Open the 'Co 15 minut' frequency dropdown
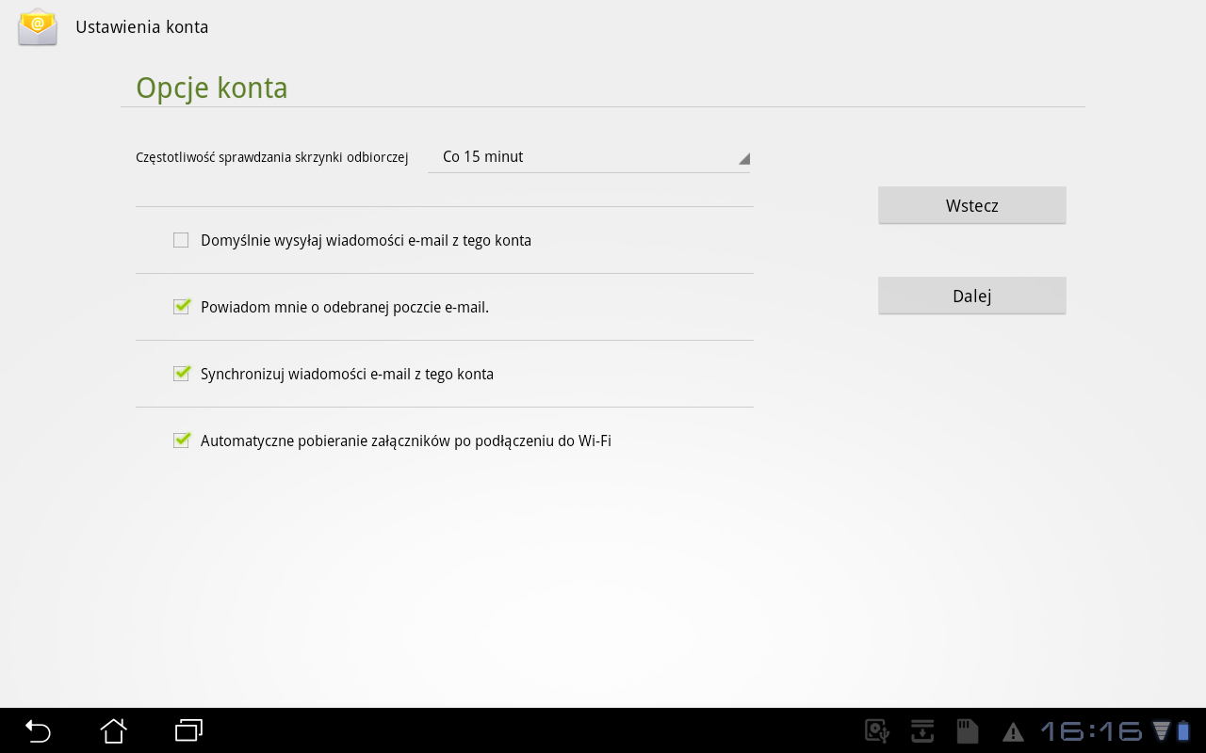Viewport: 1206px width, 753px height. coord(589,157)
